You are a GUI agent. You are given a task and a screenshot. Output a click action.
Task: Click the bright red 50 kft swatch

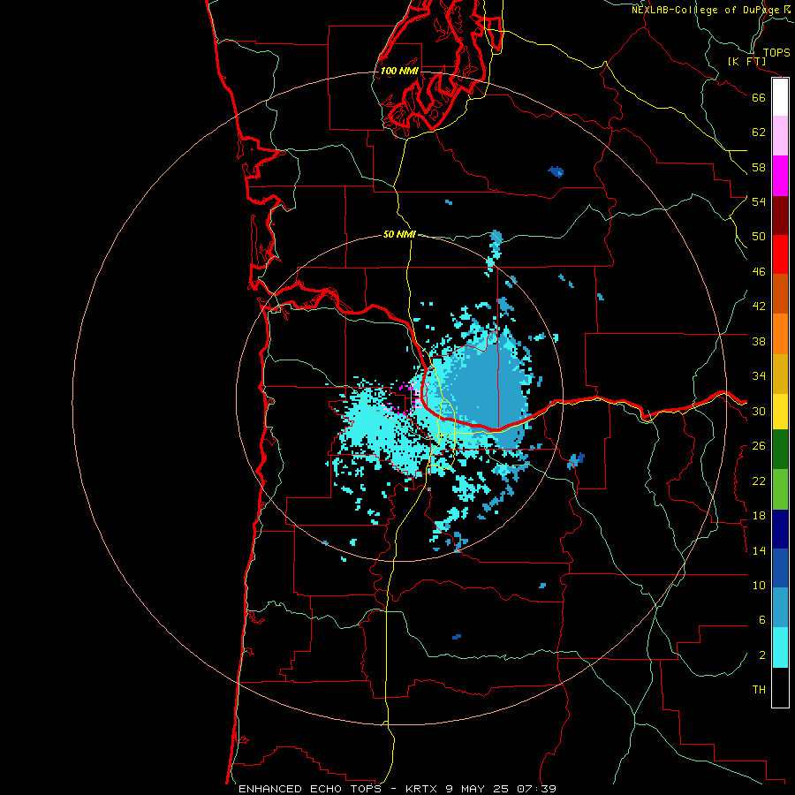pos(780,254)
